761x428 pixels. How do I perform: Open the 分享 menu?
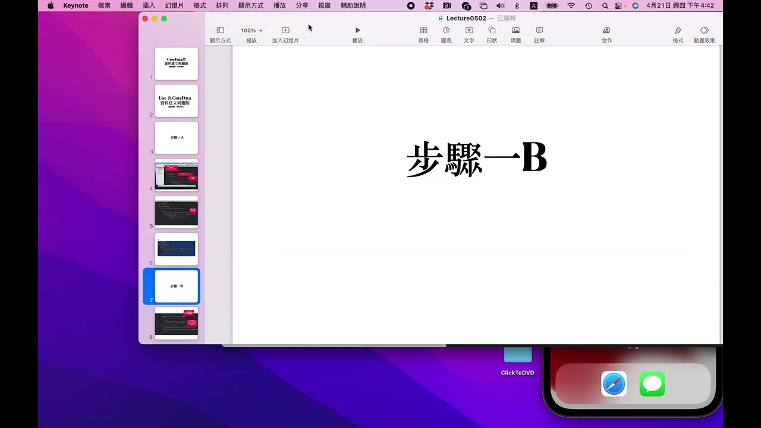click(302, 5)
